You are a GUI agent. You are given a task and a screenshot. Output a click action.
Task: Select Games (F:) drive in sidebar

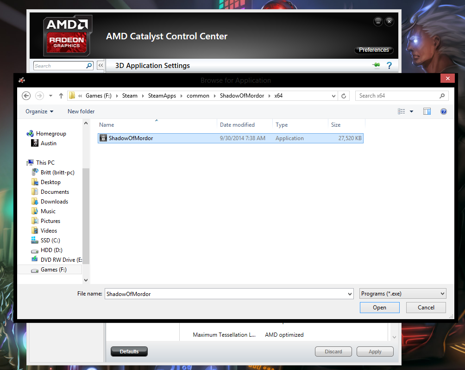click(x=50, y=270)
